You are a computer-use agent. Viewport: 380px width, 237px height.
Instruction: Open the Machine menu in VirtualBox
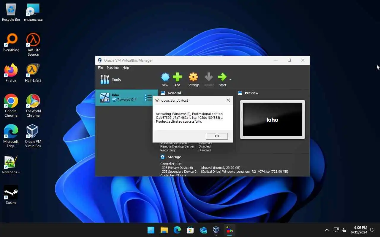tap(113, 68)
